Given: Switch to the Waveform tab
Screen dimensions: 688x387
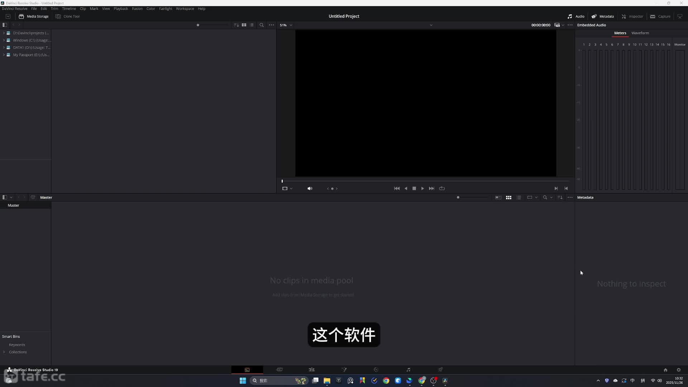Looking at the screenshot, I should coord(640,33).
